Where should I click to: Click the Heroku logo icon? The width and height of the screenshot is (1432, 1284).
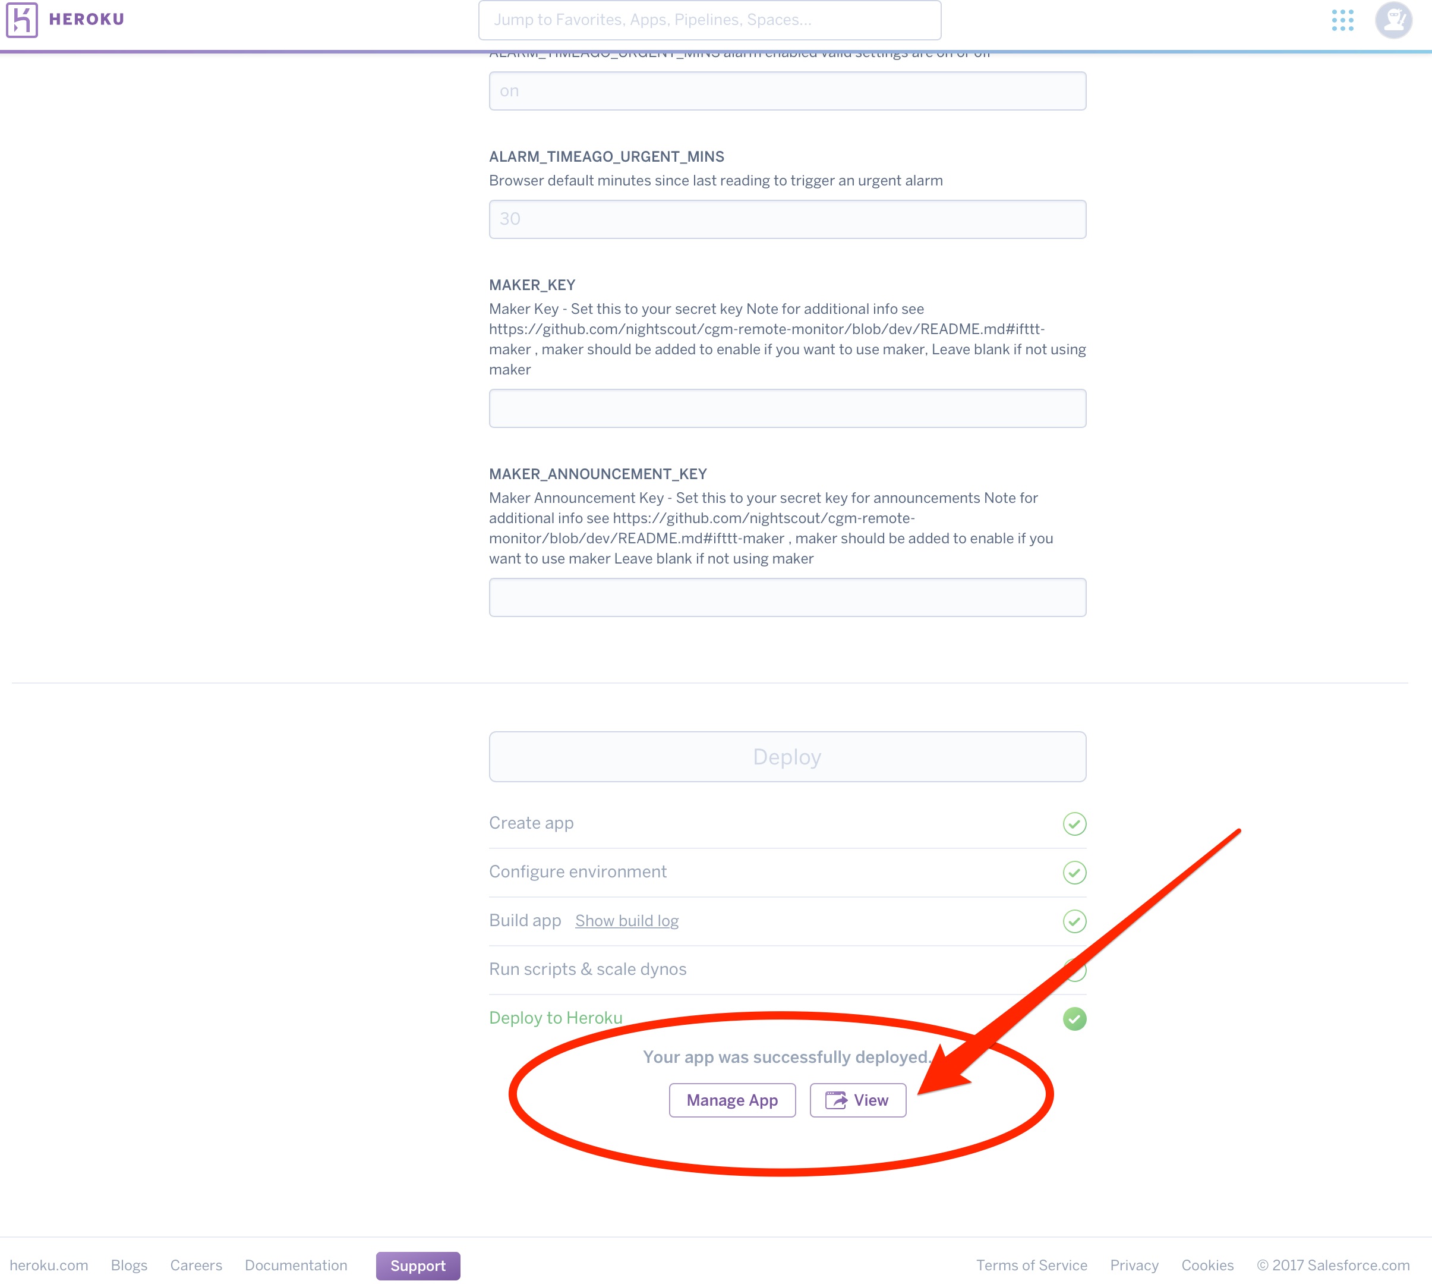(22, 20)
